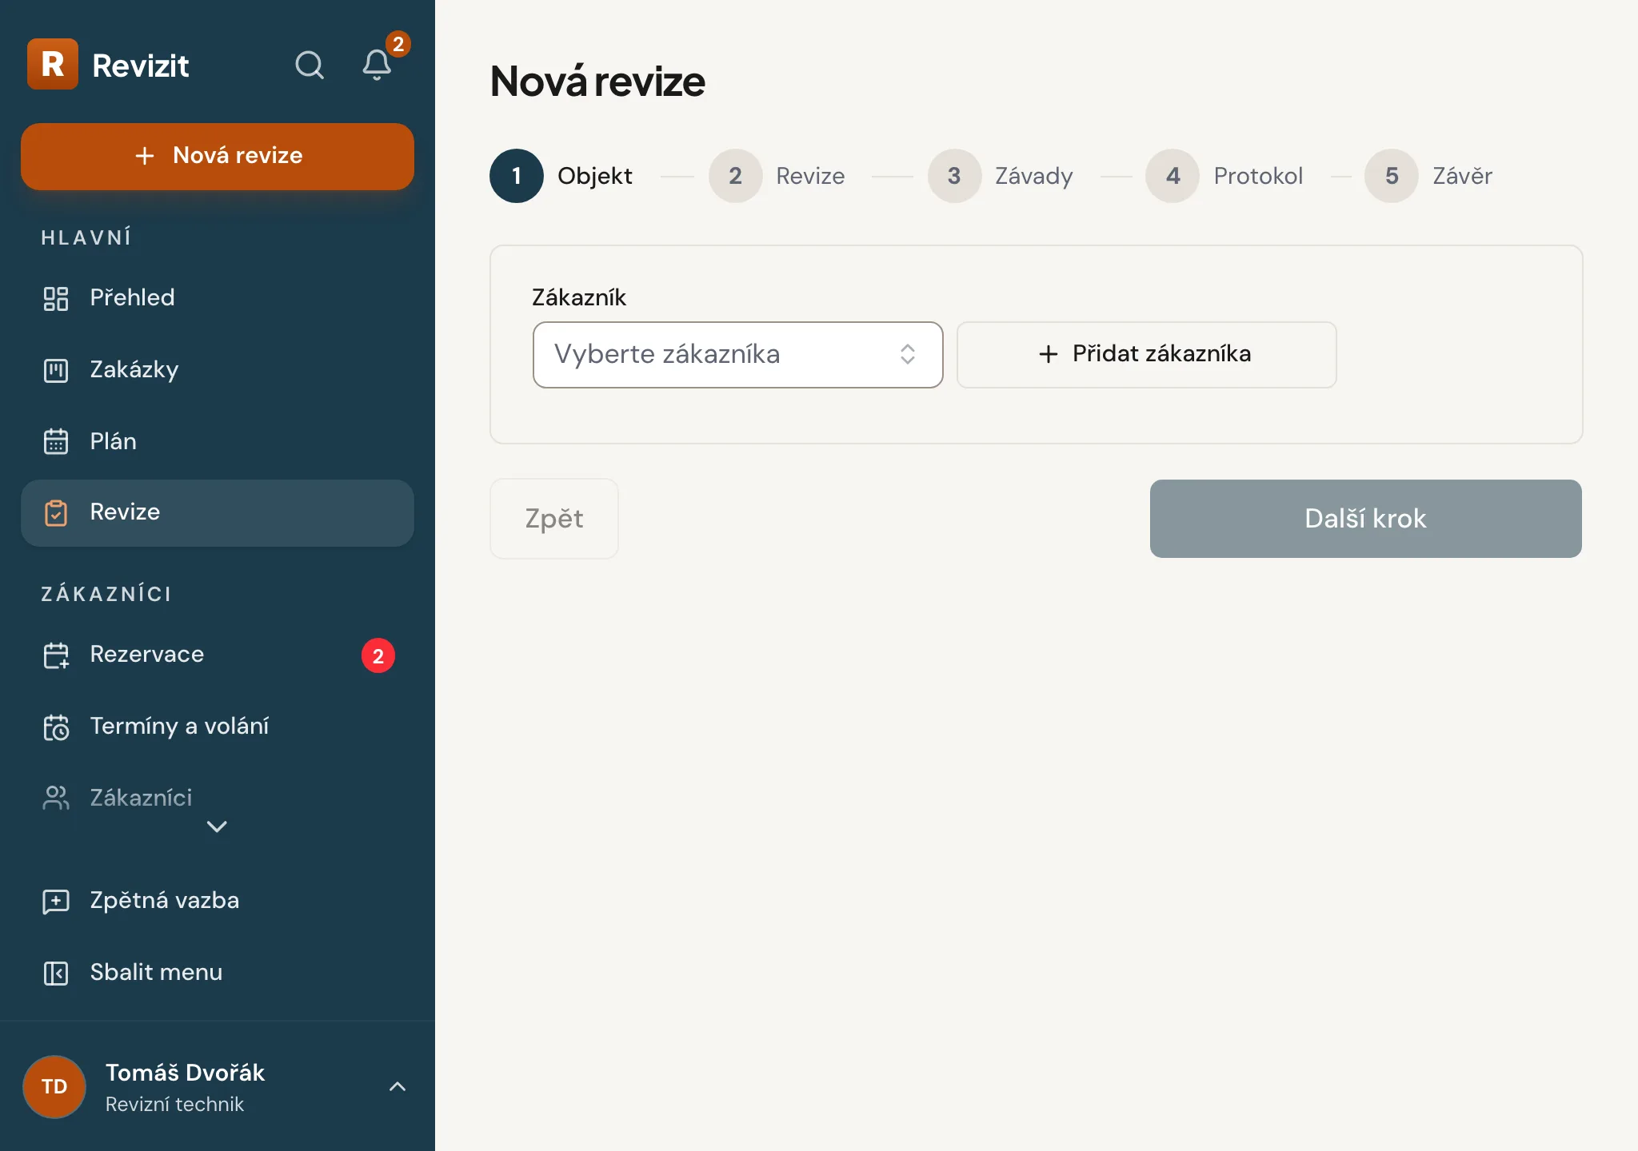
Task: Click Další krok button
Action: click(1365, 519)
